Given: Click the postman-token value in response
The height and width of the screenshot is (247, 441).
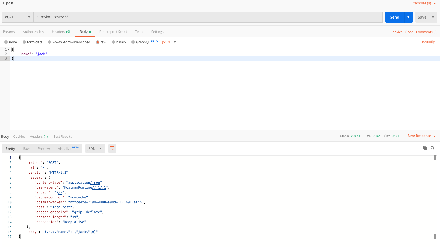Looking at the screenshot, I should click(x=106, y=202).
